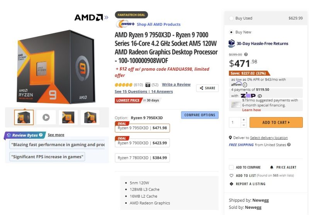Viewport: 309px width, 215px height.
Task: Click the price alert bell icon
Action: point(272,167)
